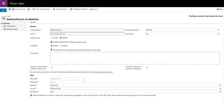
Task: Open the Field Type dropdown
Action: click(x=67, y=82)
